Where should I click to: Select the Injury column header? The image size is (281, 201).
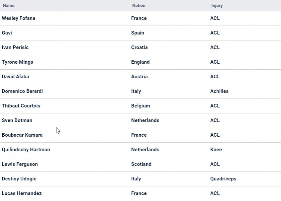tap(217, 6)
